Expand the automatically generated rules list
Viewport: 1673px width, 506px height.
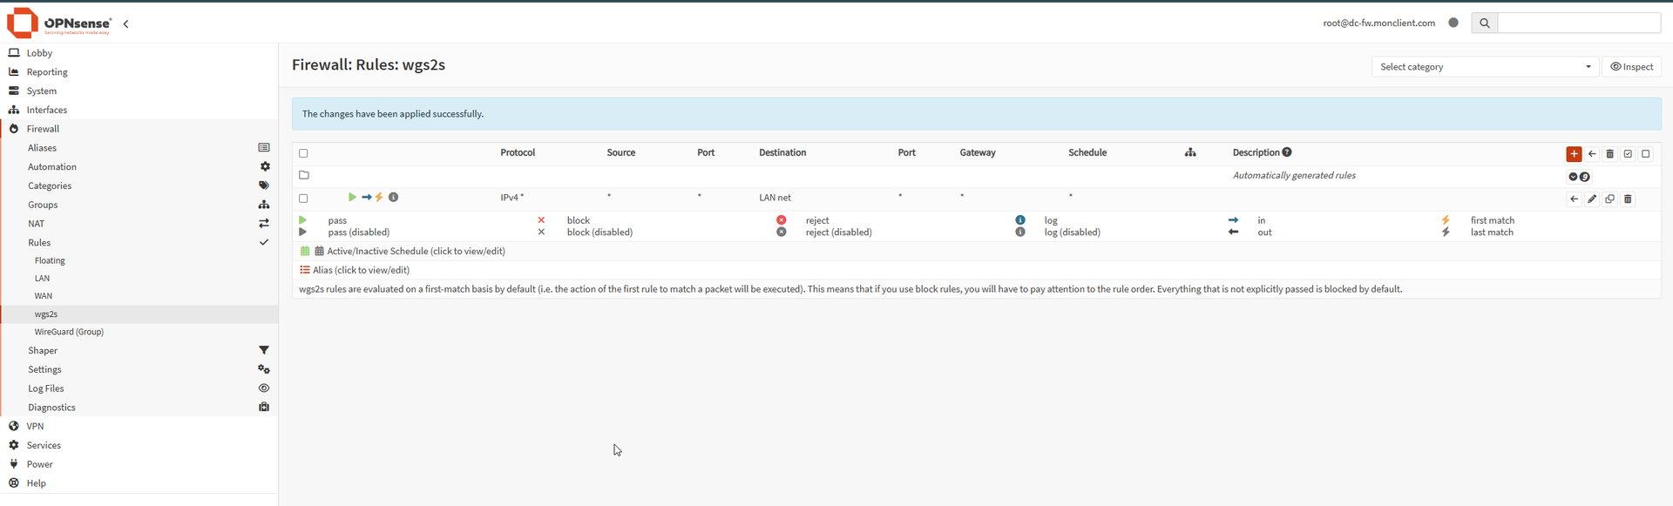coord(1573,177)
